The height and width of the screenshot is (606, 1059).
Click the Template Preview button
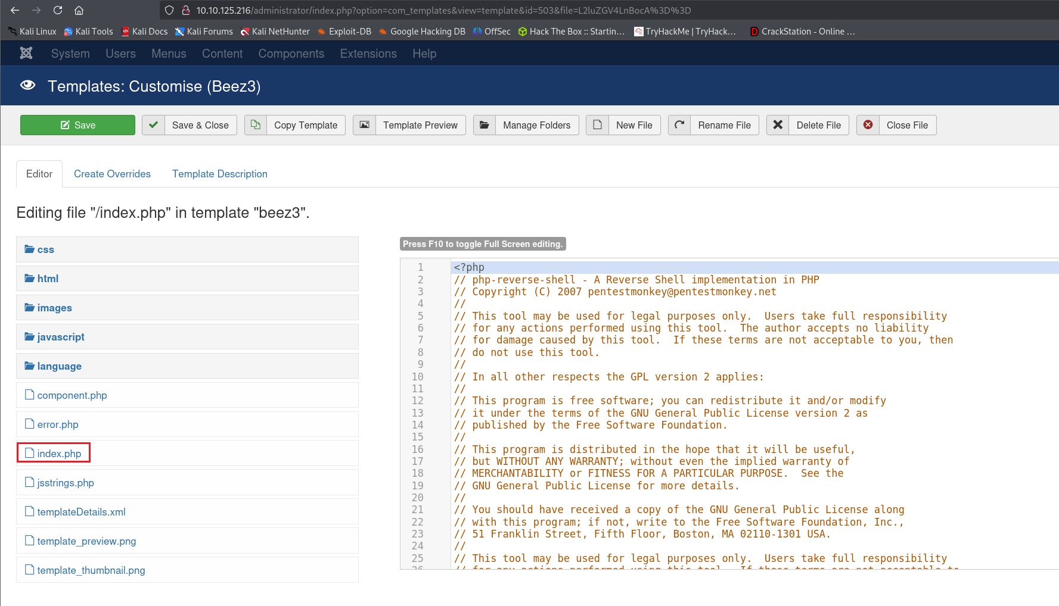click(x=409, y=125)
